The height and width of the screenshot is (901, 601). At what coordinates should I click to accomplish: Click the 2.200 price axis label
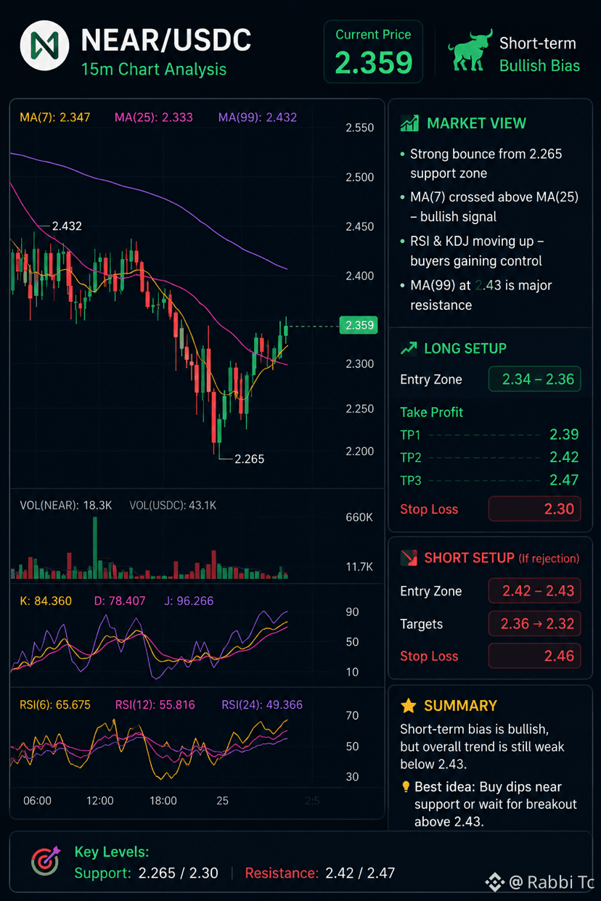(x=359, y=451)
